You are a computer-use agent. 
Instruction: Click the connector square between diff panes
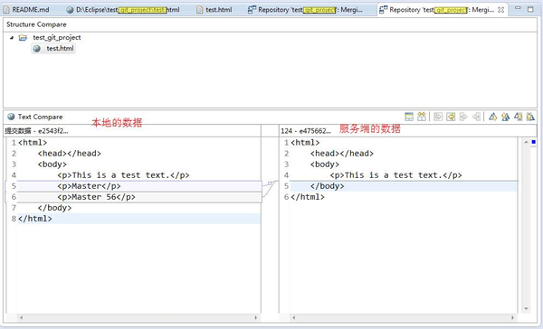click(270, 183)
